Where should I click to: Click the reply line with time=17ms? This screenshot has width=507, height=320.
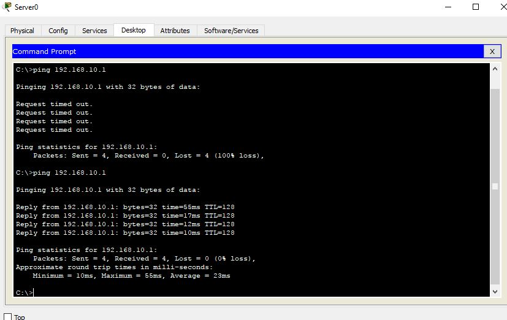tap(125, 216)
